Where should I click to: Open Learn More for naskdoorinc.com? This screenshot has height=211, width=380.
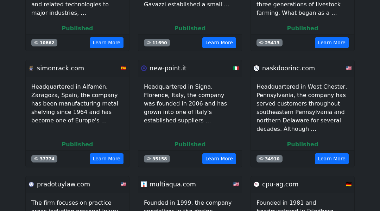[x=332, y=159]
